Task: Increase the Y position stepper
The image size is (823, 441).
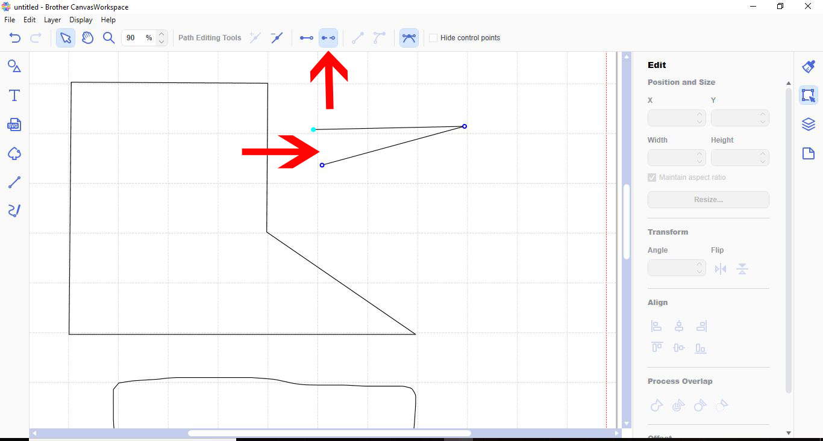Action: click(763, 114)
